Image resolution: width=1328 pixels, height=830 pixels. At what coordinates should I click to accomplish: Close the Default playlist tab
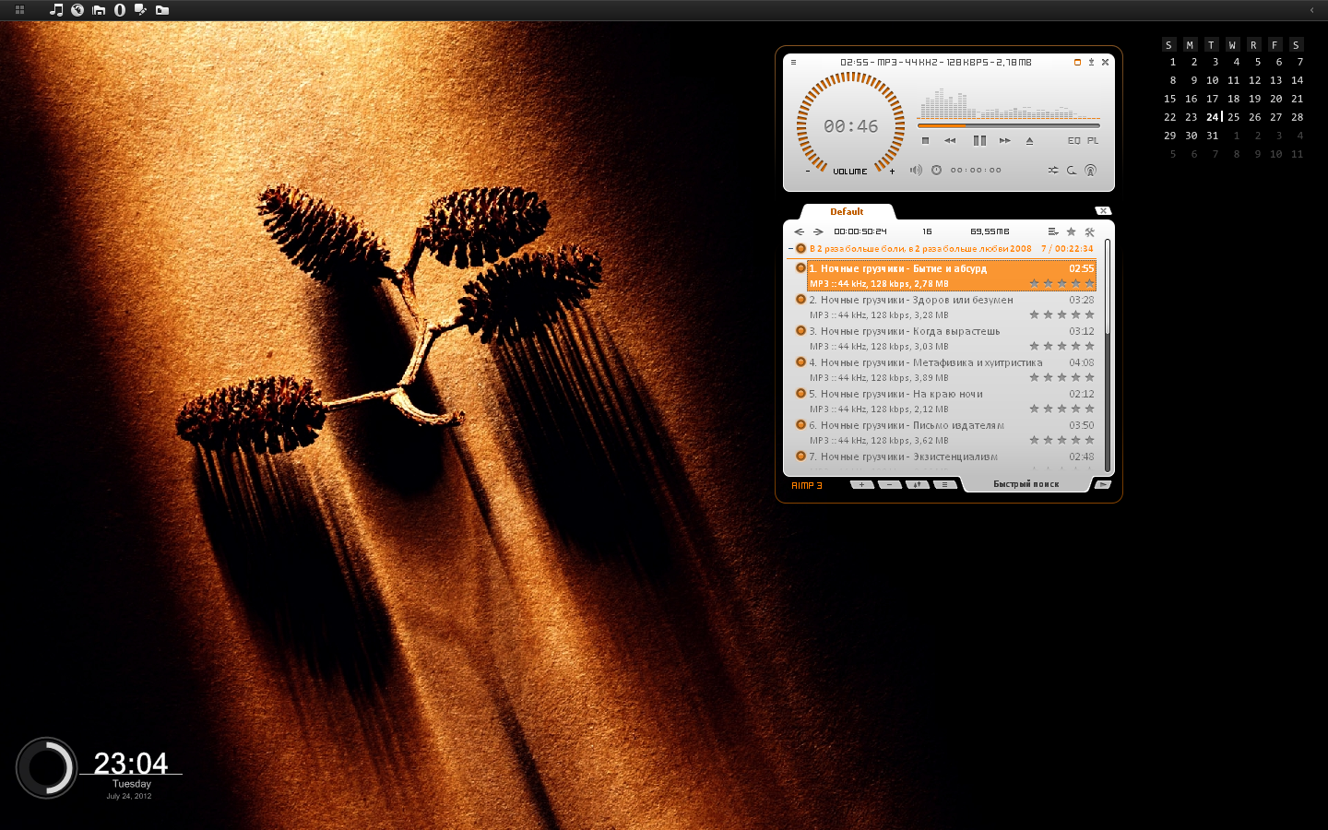1103,211
